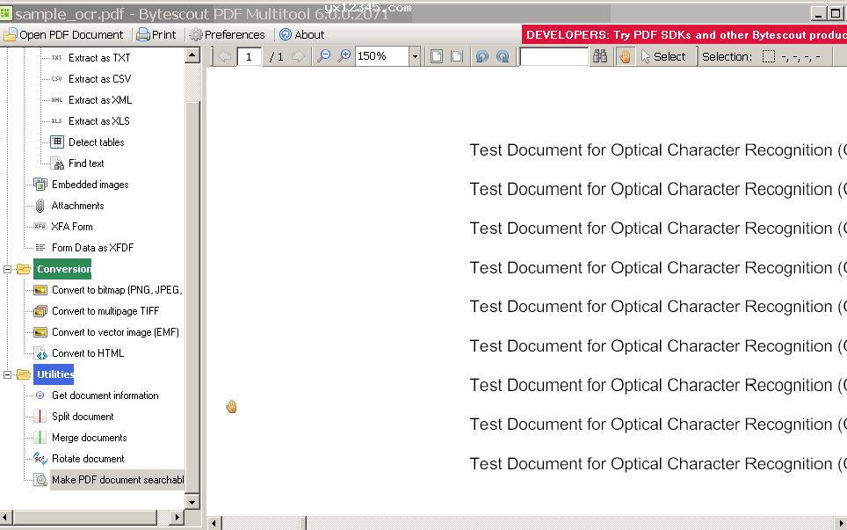Click sidebar vertical scrollbar down arrow
This screenshot has height=530, width=847.
(192, 501)
